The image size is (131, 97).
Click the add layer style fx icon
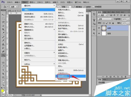(107, 77)
